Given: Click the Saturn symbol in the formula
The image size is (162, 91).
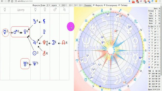Looking at the screenshot, I should click(x=34, y=21).
